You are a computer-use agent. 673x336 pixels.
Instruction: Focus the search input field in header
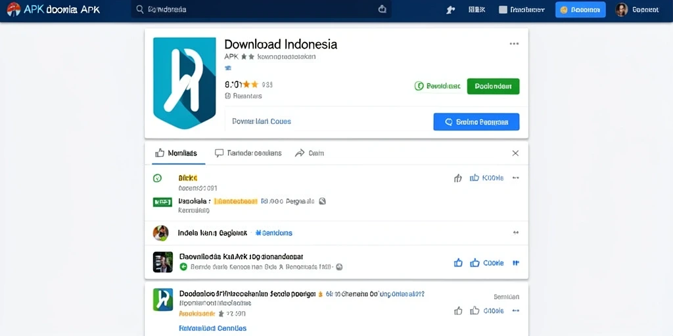261,9
